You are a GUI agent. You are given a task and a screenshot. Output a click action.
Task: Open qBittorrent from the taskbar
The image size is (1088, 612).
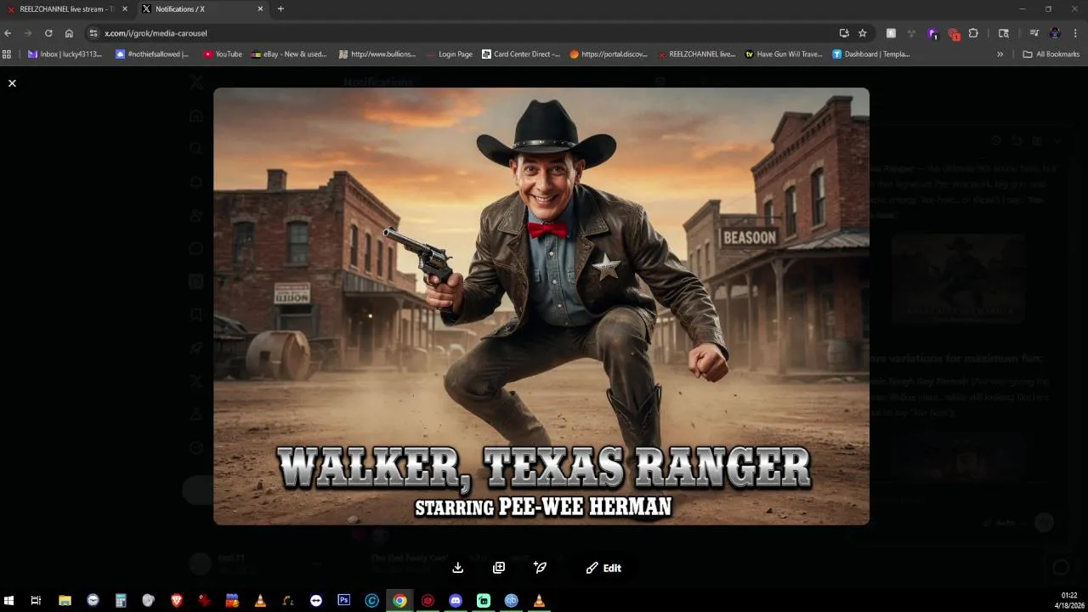[x=511, y=600]
